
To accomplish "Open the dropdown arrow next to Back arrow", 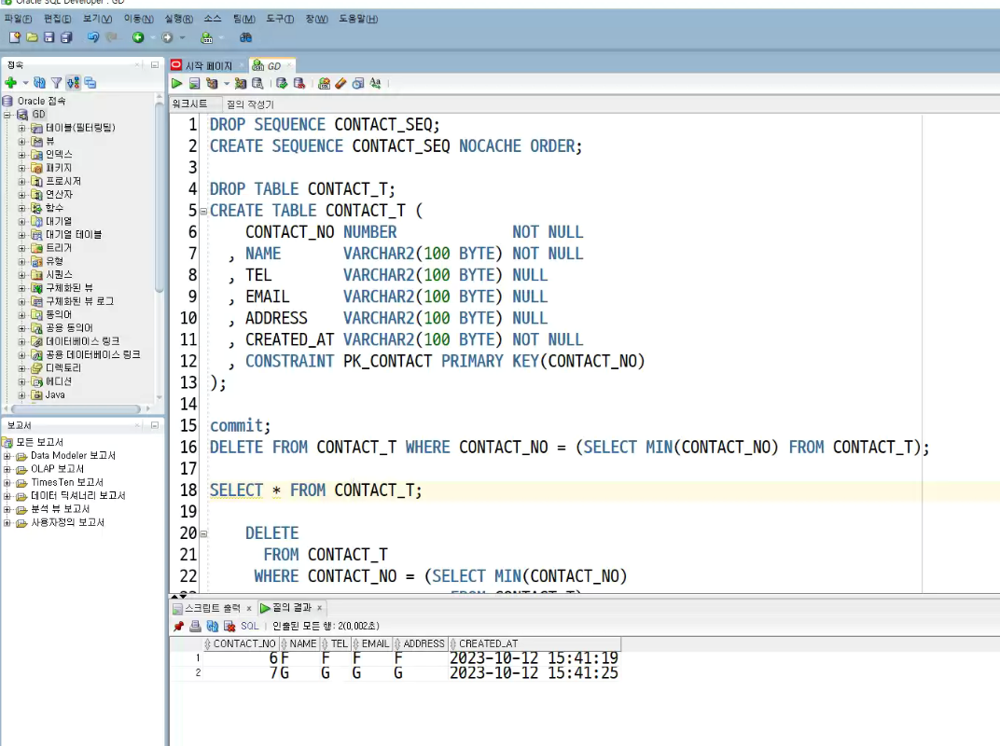I will (152, 38).
